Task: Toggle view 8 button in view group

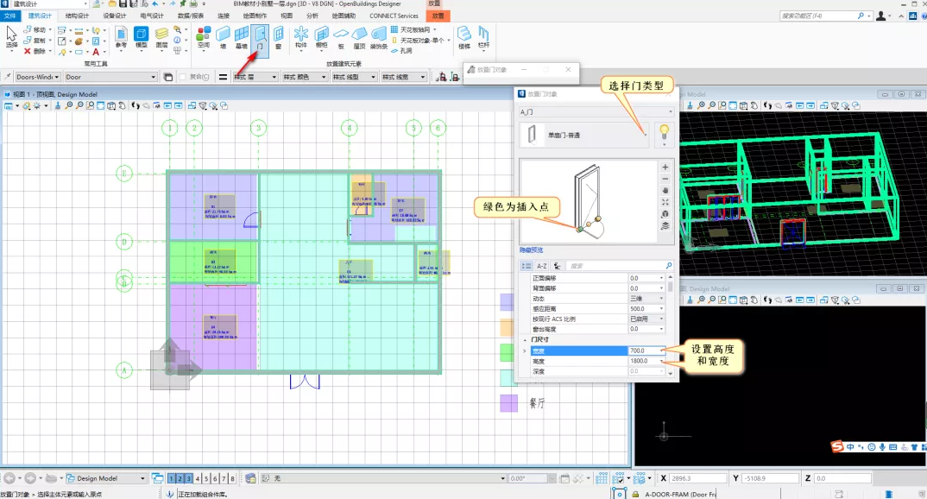Action: 232,478
